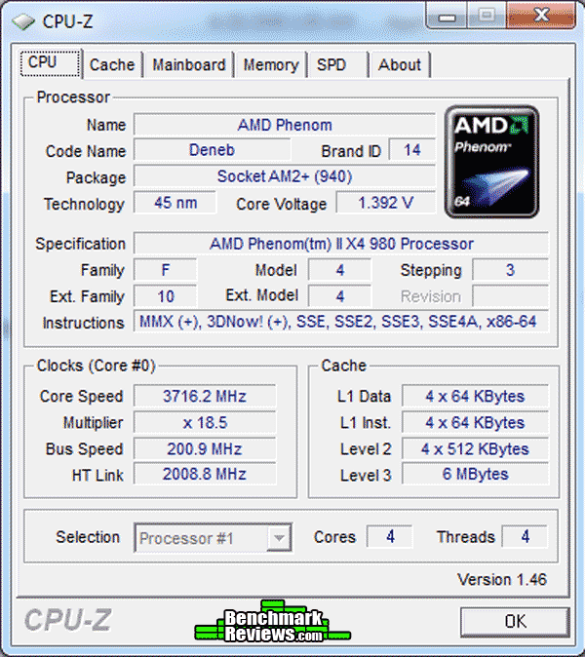
Task: Click the Technology value 45 nm
Action: [x=175, y=203]
